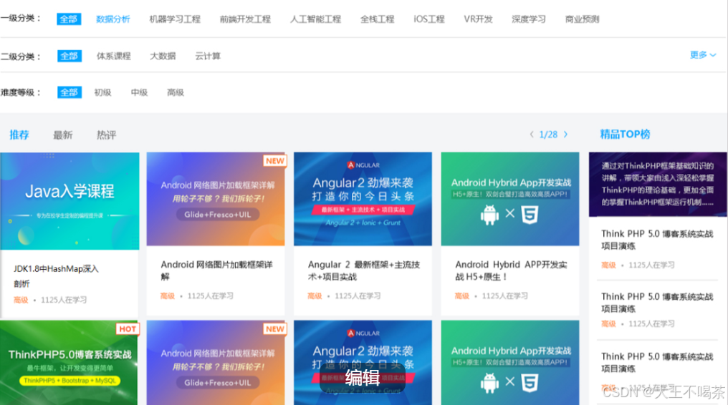Filter by 商业预测 category
This screenshot has width=728, height=405.
tap(583, 19)
